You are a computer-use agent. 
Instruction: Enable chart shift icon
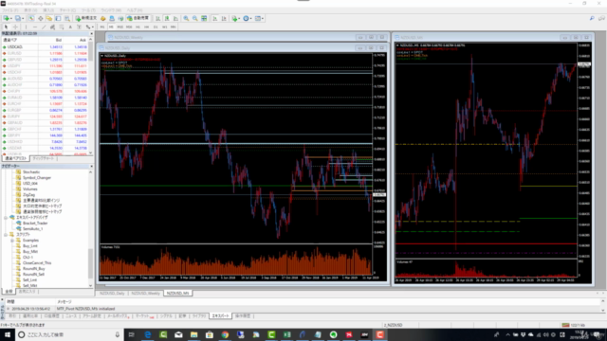tap(224, 18)
